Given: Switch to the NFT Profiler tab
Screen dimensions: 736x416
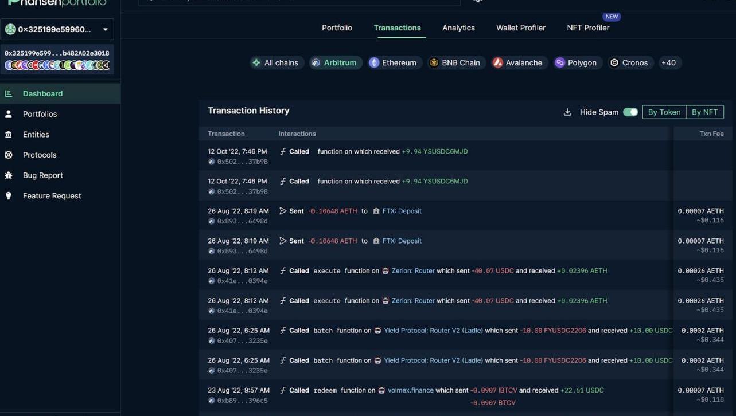Looking at the screenshot, I should [588, 28].
